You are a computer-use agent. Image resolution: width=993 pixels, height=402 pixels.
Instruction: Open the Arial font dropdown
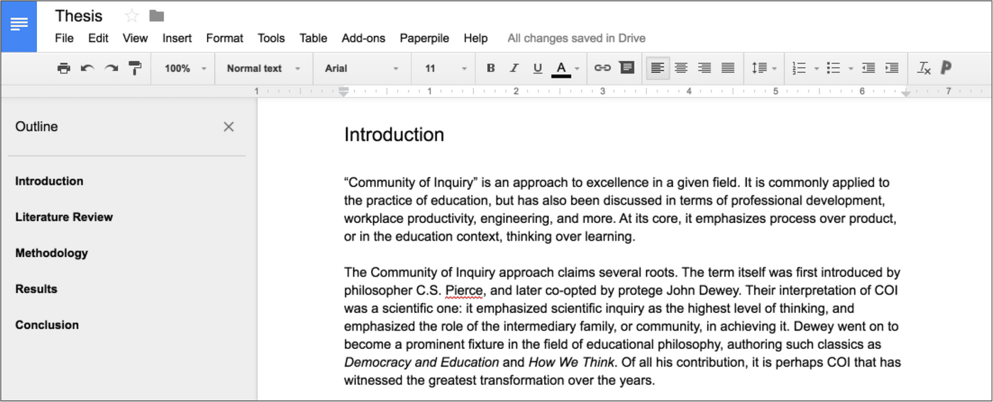[x=362, y=69]
